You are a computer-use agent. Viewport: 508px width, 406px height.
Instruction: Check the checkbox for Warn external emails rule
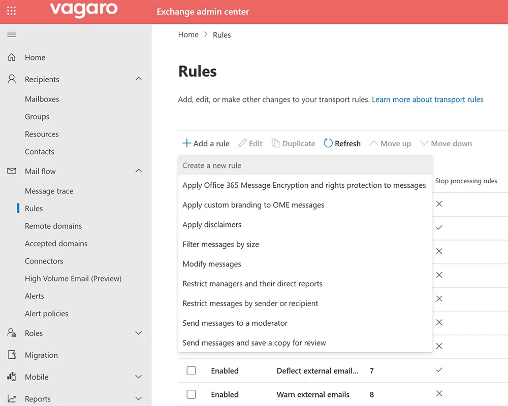click(x=191, y=394)
